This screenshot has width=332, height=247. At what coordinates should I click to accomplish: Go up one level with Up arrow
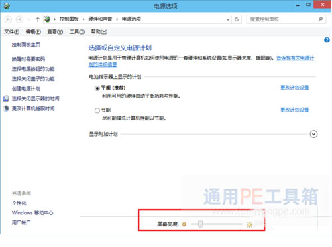tap(38, 19)
